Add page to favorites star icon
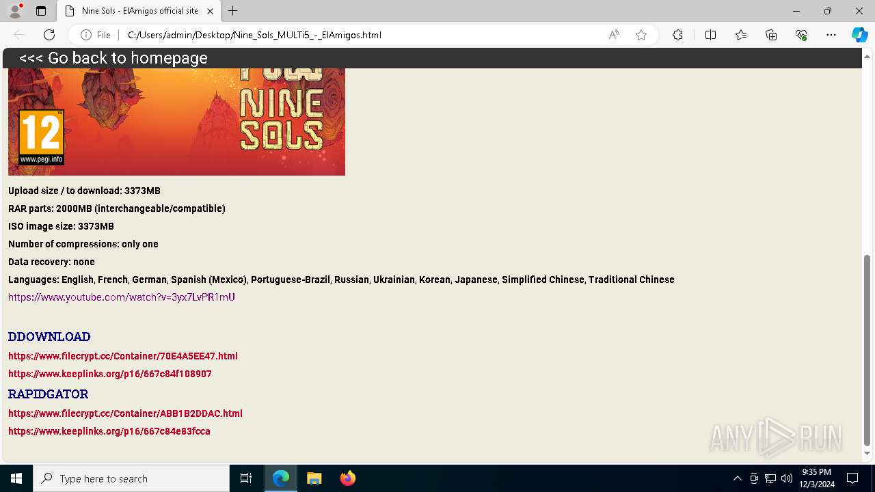 [641, 35]
